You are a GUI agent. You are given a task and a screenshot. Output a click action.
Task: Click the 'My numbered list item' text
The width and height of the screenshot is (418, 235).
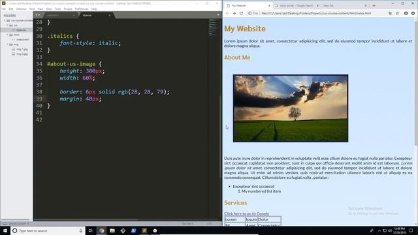click(261, 191)
